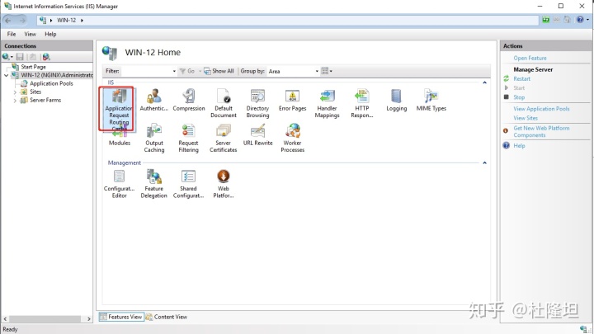Collapse the IIS section group

click(484, 82)
